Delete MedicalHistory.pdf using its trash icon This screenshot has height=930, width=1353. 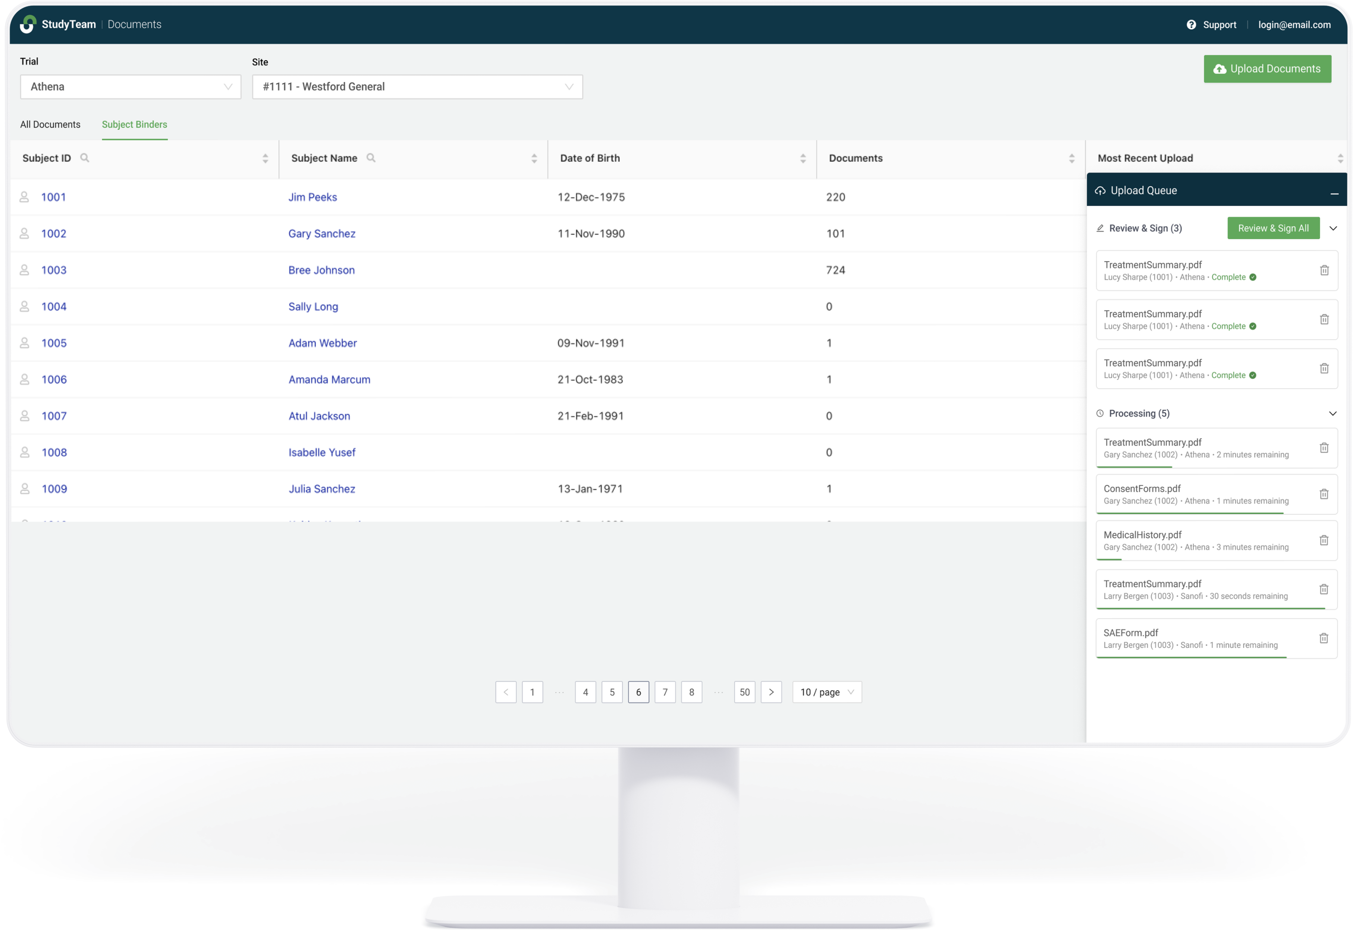(x=1324, y=540)
